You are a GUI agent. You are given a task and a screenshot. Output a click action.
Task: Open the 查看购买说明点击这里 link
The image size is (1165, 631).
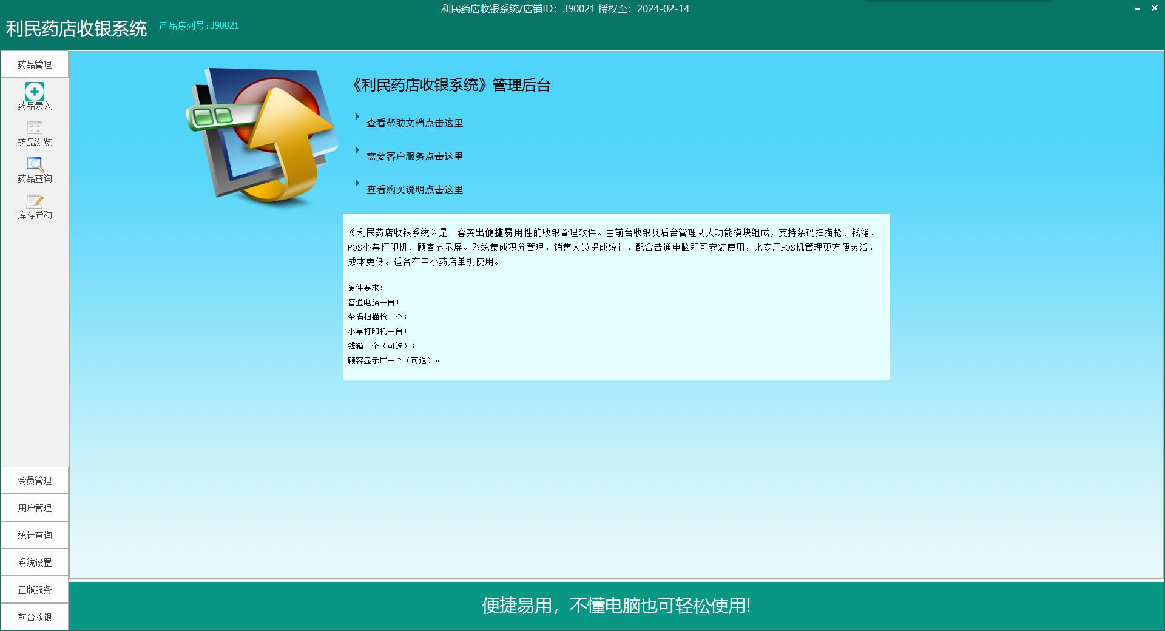click(414, 190)
